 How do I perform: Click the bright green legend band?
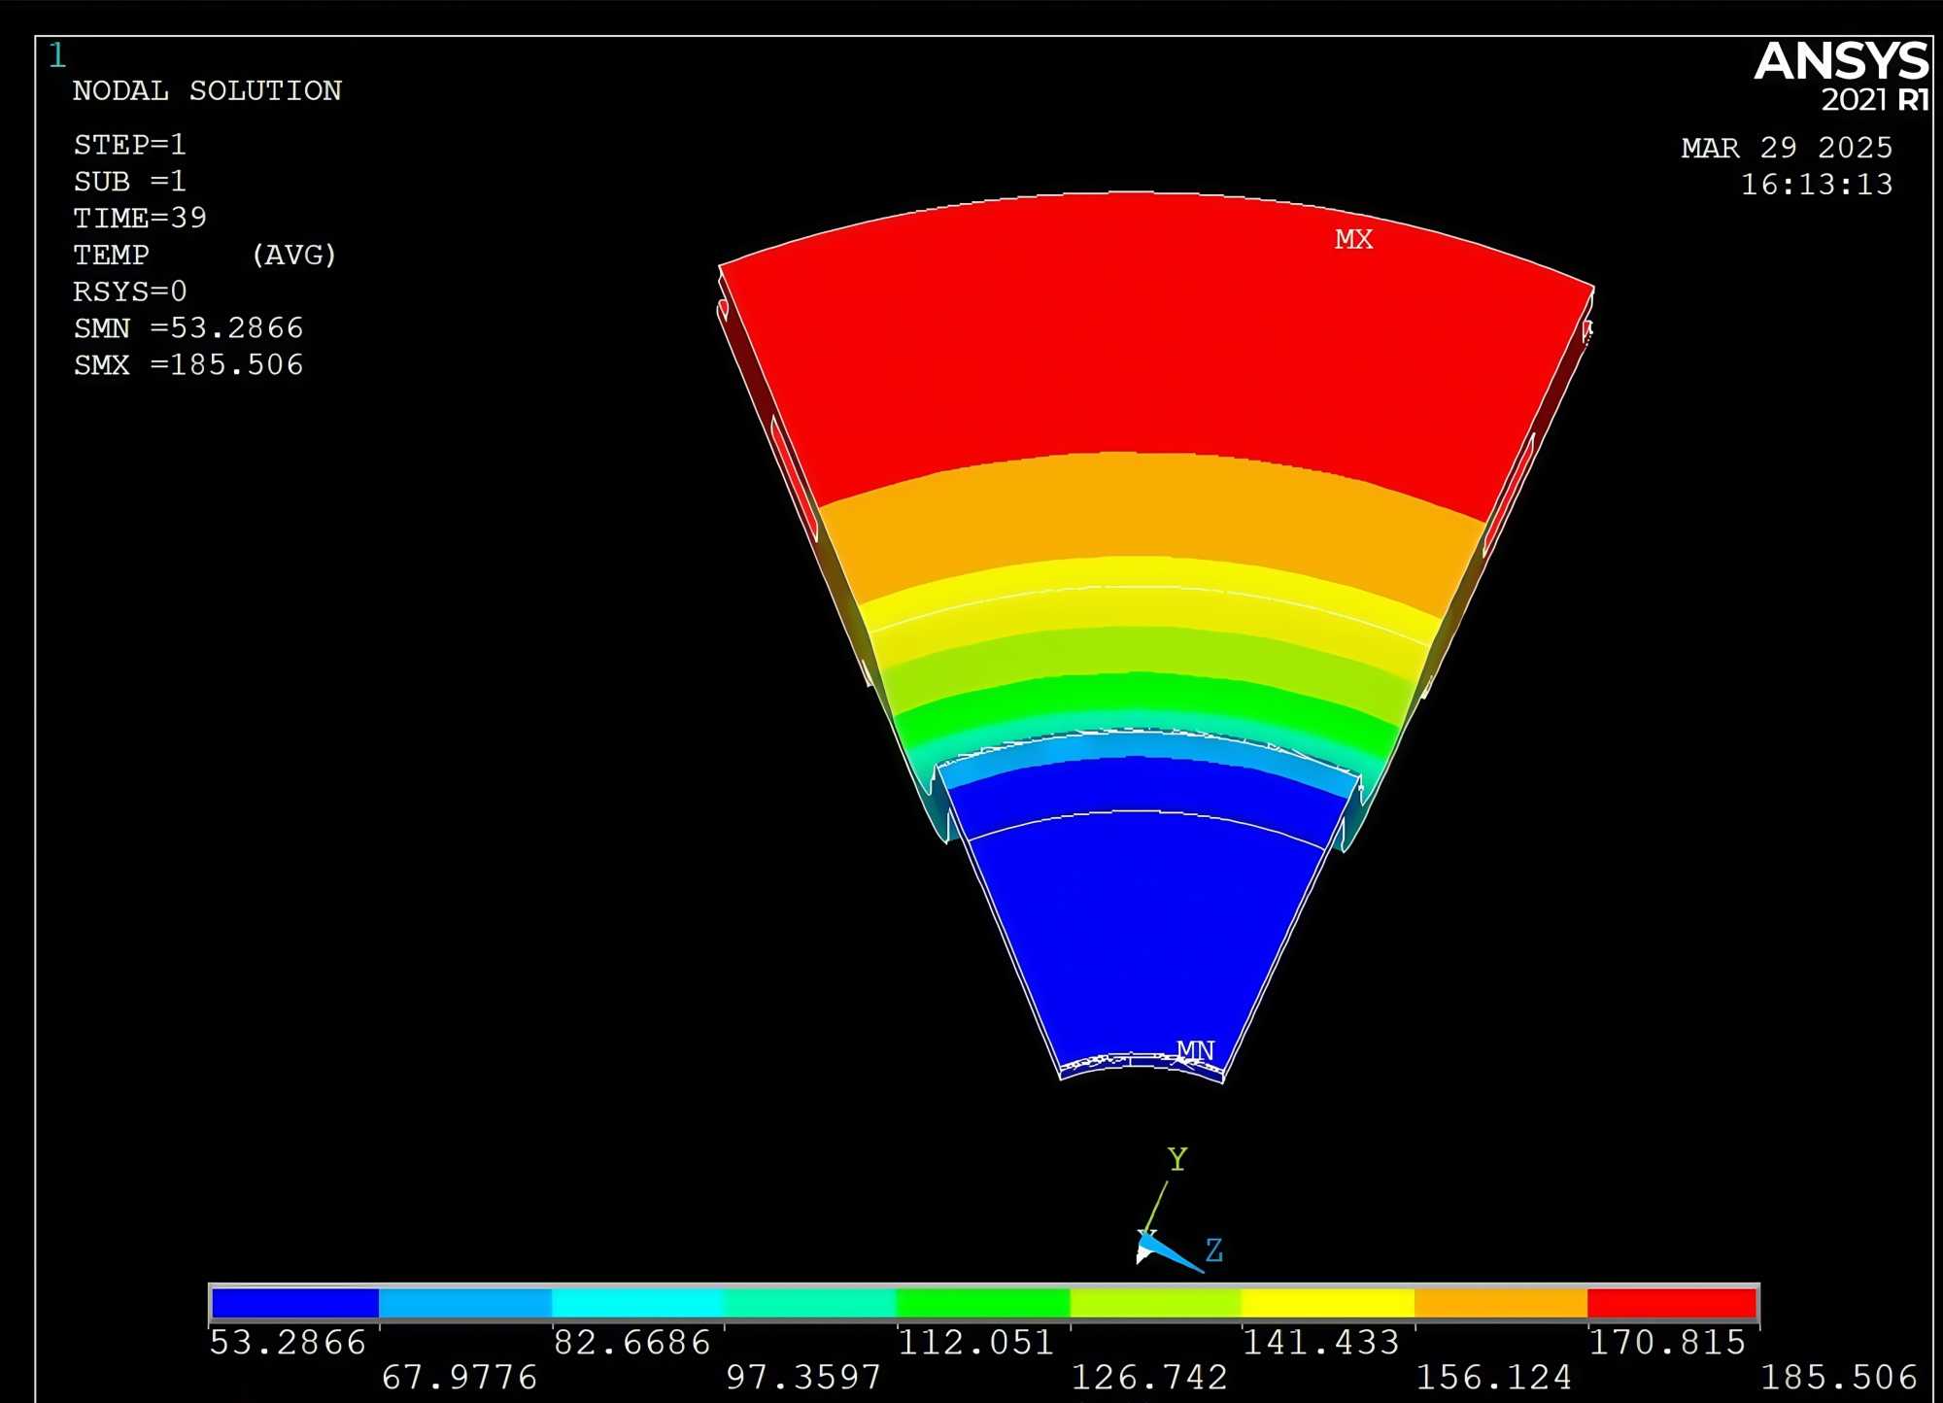coord(982,1302)
